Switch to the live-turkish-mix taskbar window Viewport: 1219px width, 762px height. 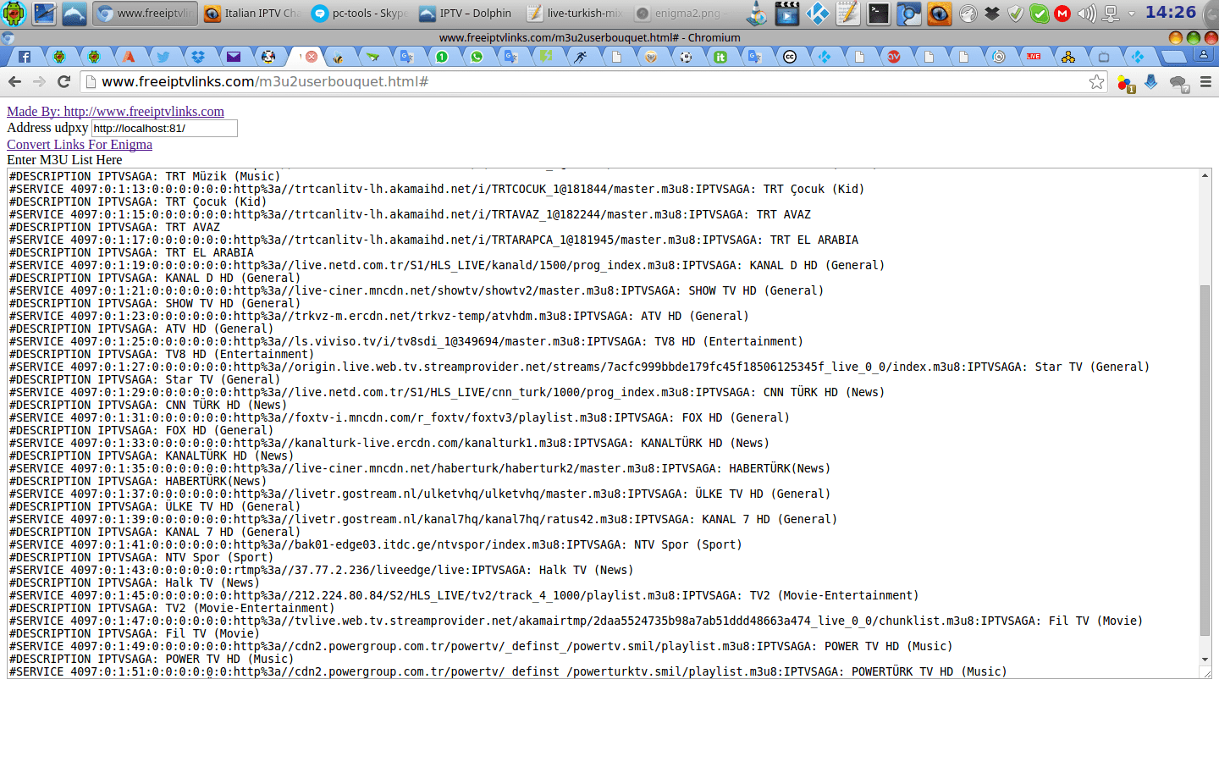[575, 13]
